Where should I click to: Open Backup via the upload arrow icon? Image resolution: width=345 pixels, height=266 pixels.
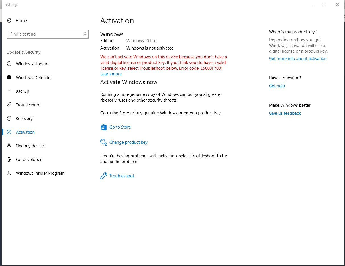coord(9,91)
